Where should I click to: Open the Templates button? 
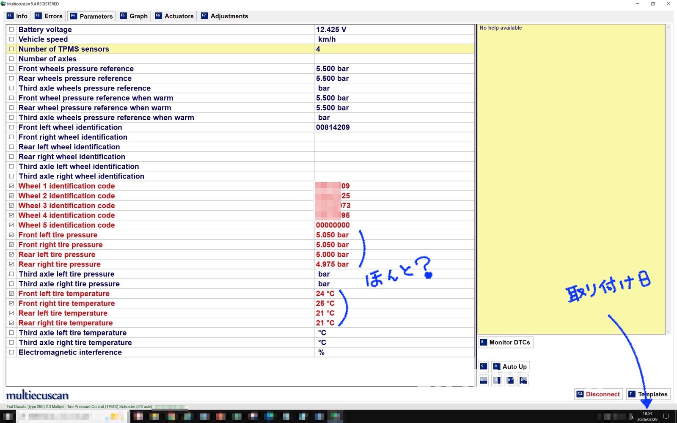tap(649, 394)
